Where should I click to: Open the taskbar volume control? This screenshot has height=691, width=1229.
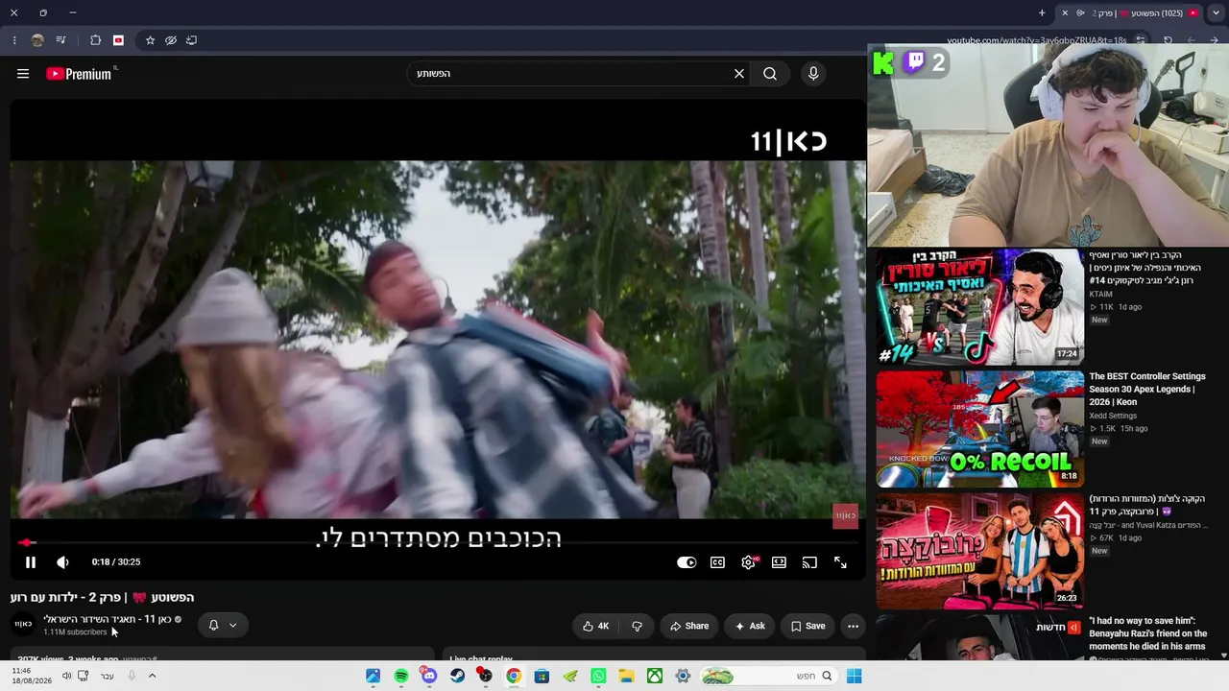click(x=67, y=676)
